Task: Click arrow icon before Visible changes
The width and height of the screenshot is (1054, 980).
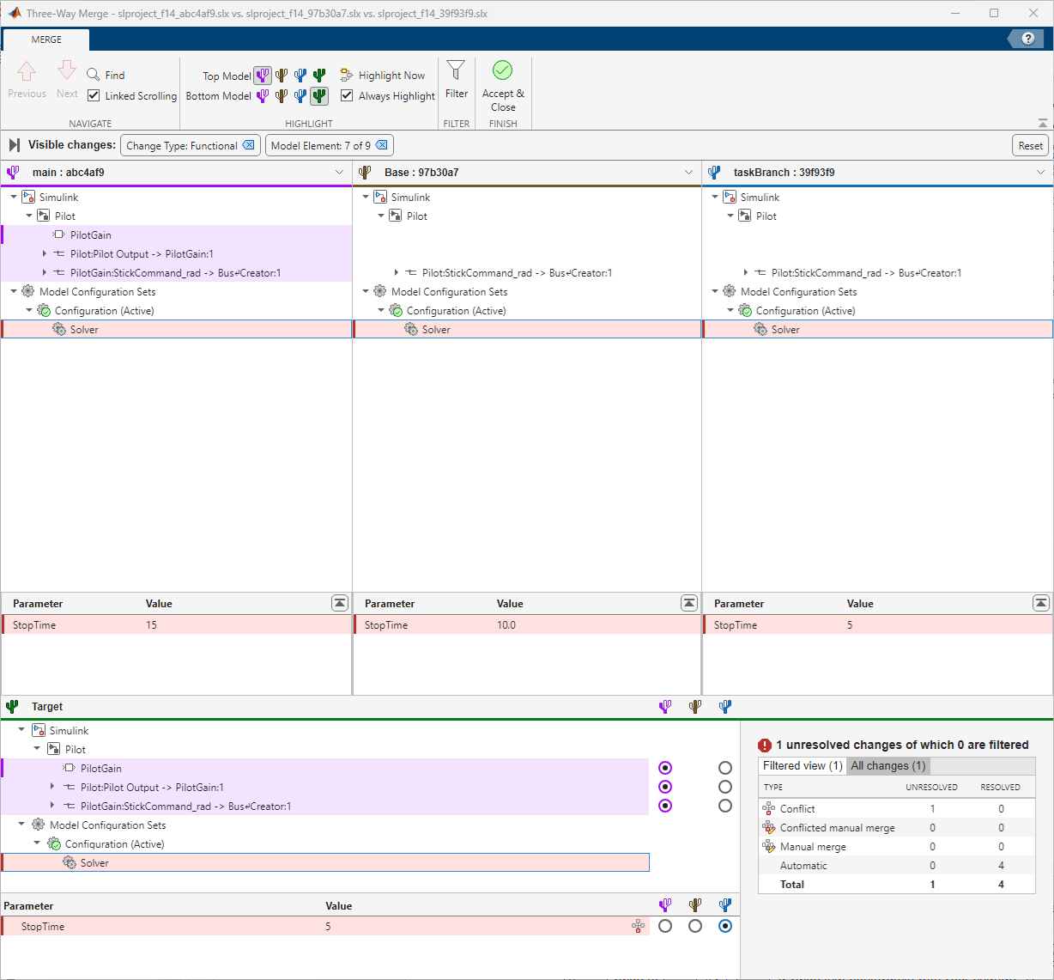Action: pos(14,145)
